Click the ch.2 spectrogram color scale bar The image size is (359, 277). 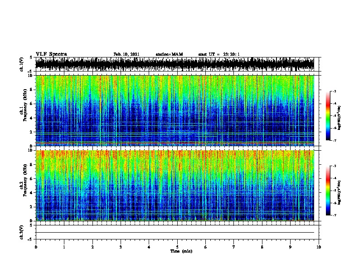(x=328, y=191)
